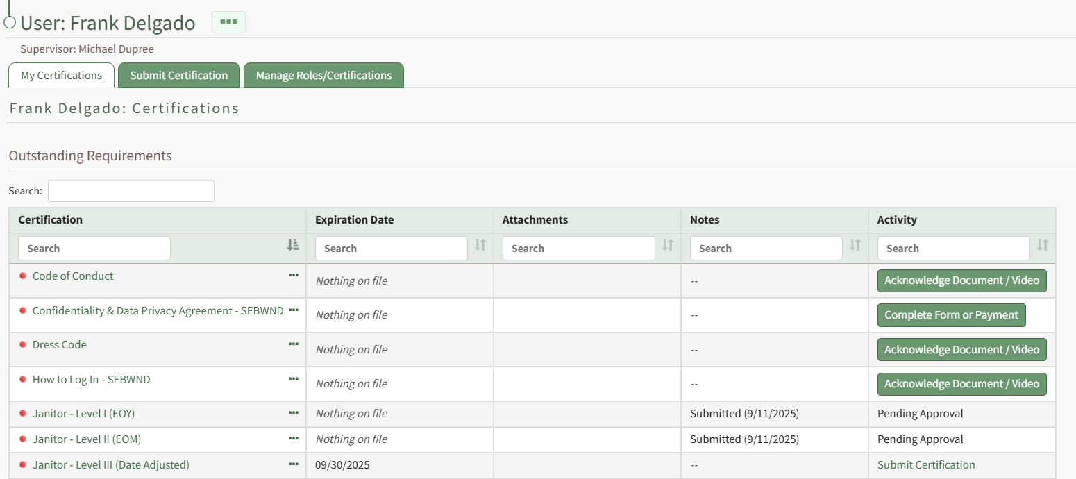This screenshot has width=1076, height=479.
Task: Click the Expiration Date column search field
Action: pyautogui.click(x=391, y=249)
